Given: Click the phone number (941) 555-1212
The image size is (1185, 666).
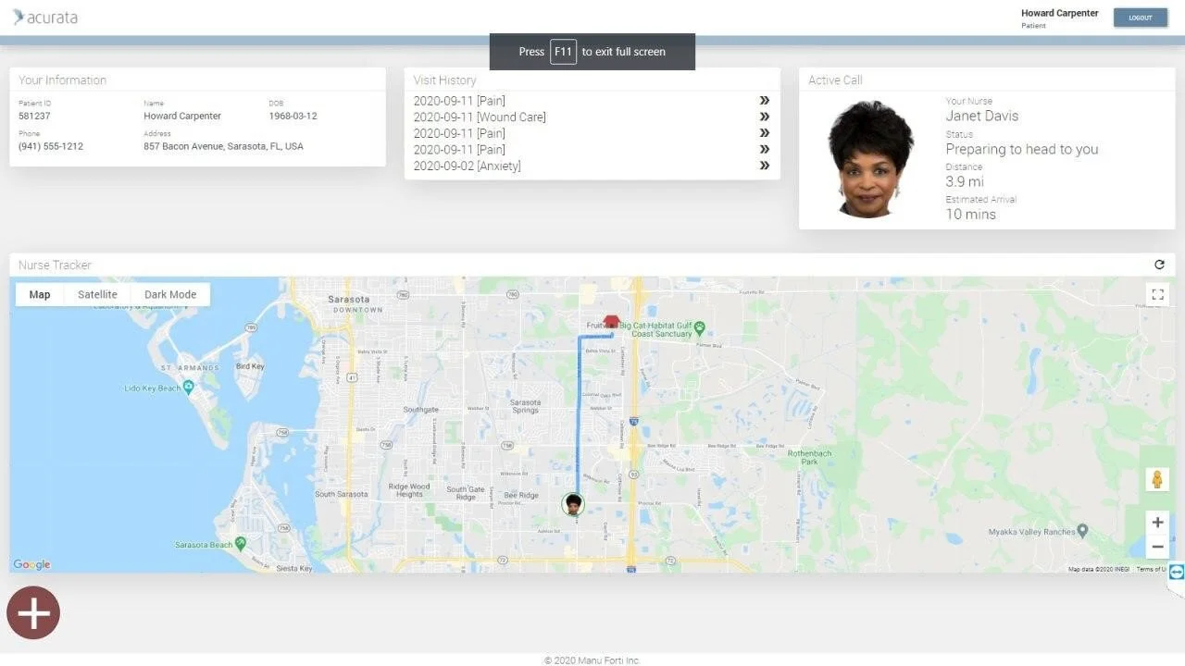Looking at the screenshot, I should tap(51, 146).
